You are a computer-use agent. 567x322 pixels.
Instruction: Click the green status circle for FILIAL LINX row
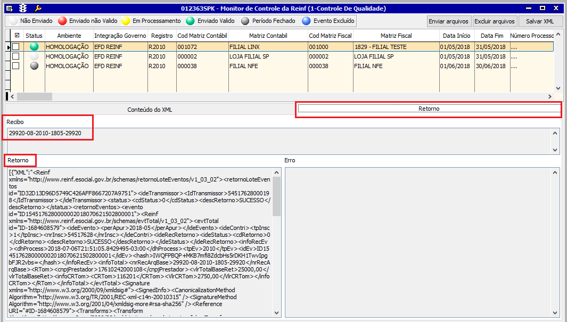[34, 47]
